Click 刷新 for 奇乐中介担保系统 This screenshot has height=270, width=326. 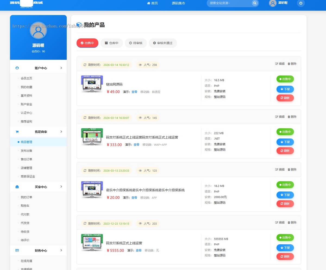coord(285,203)
